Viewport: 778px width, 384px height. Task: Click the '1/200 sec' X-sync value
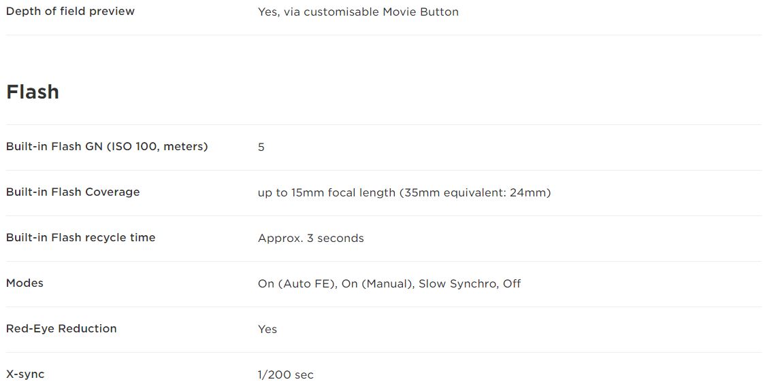click(x=286, y=375)
